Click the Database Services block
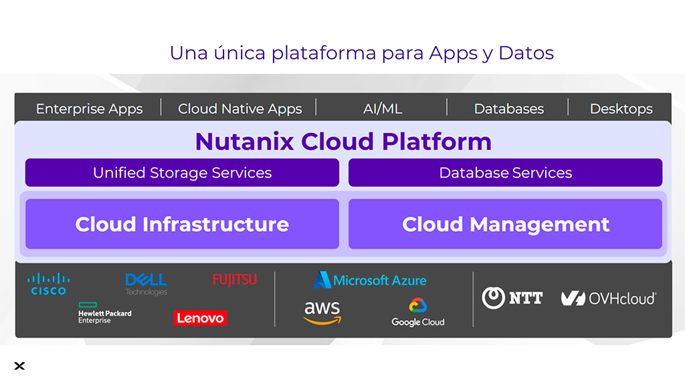685x385 pixels. (x=506, y=173)
